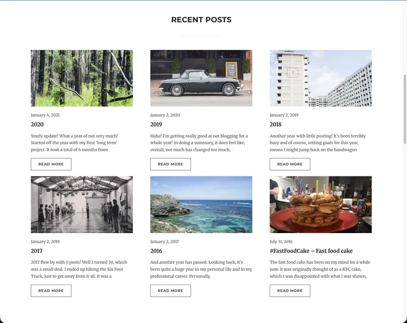Click Read More under the 2020 post
This screenshot has width=407, height=323.
pos(51,164)
